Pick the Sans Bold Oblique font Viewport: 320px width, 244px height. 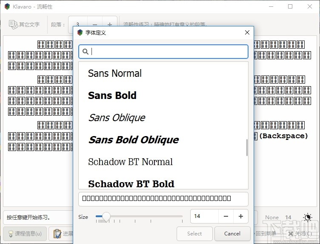[x=133, y=140]
